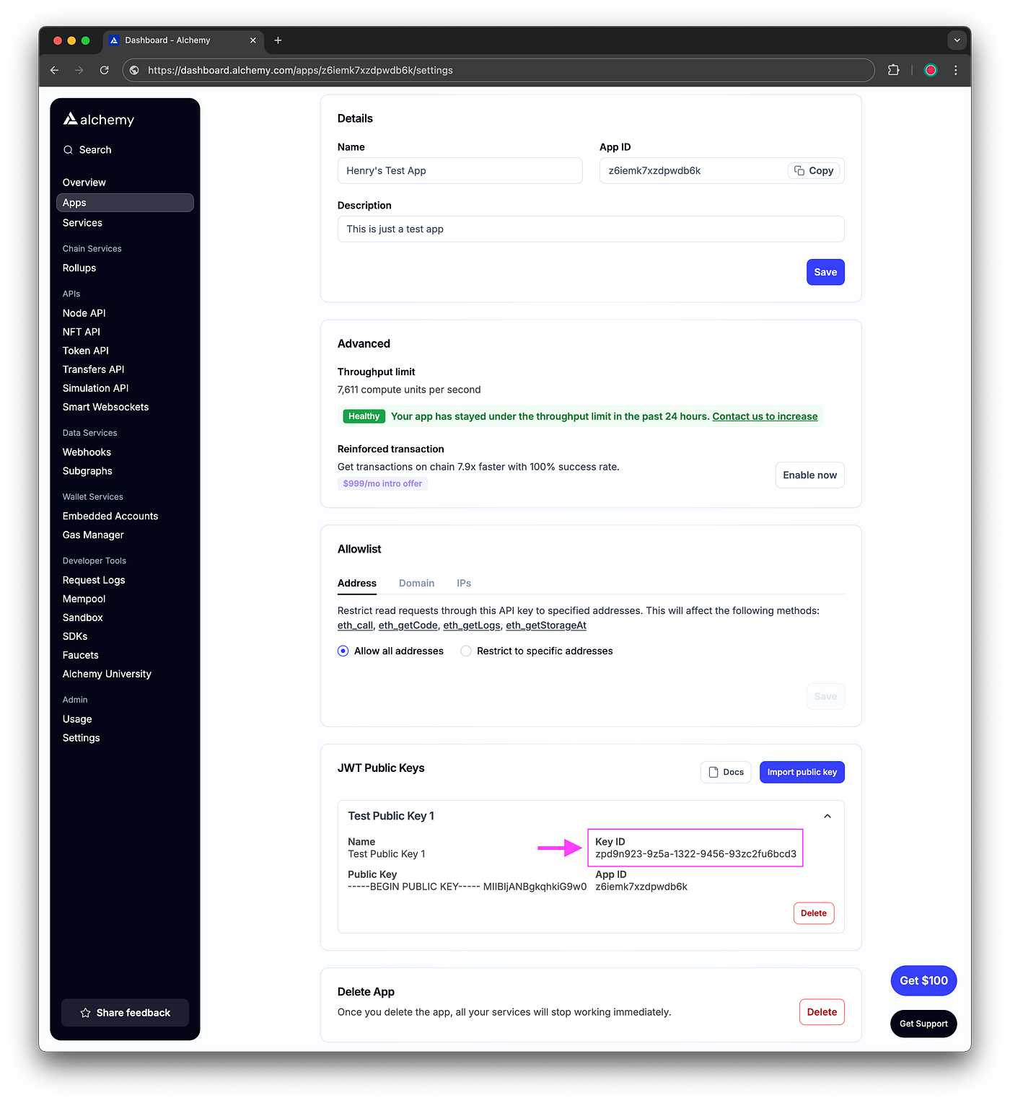This screenshot has width=1010, height=1103.
Task: Open Simulation API in the sidebar
Action: point(96,388)
